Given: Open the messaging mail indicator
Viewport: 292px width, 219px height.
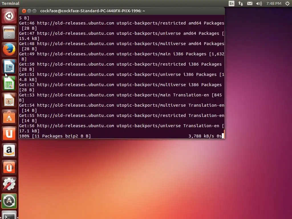Looking at the screenshot, I should [250, 3].
